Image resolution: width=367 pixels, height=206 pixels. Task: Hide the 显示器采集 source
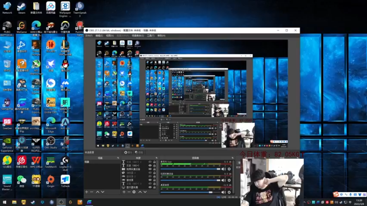150,187
